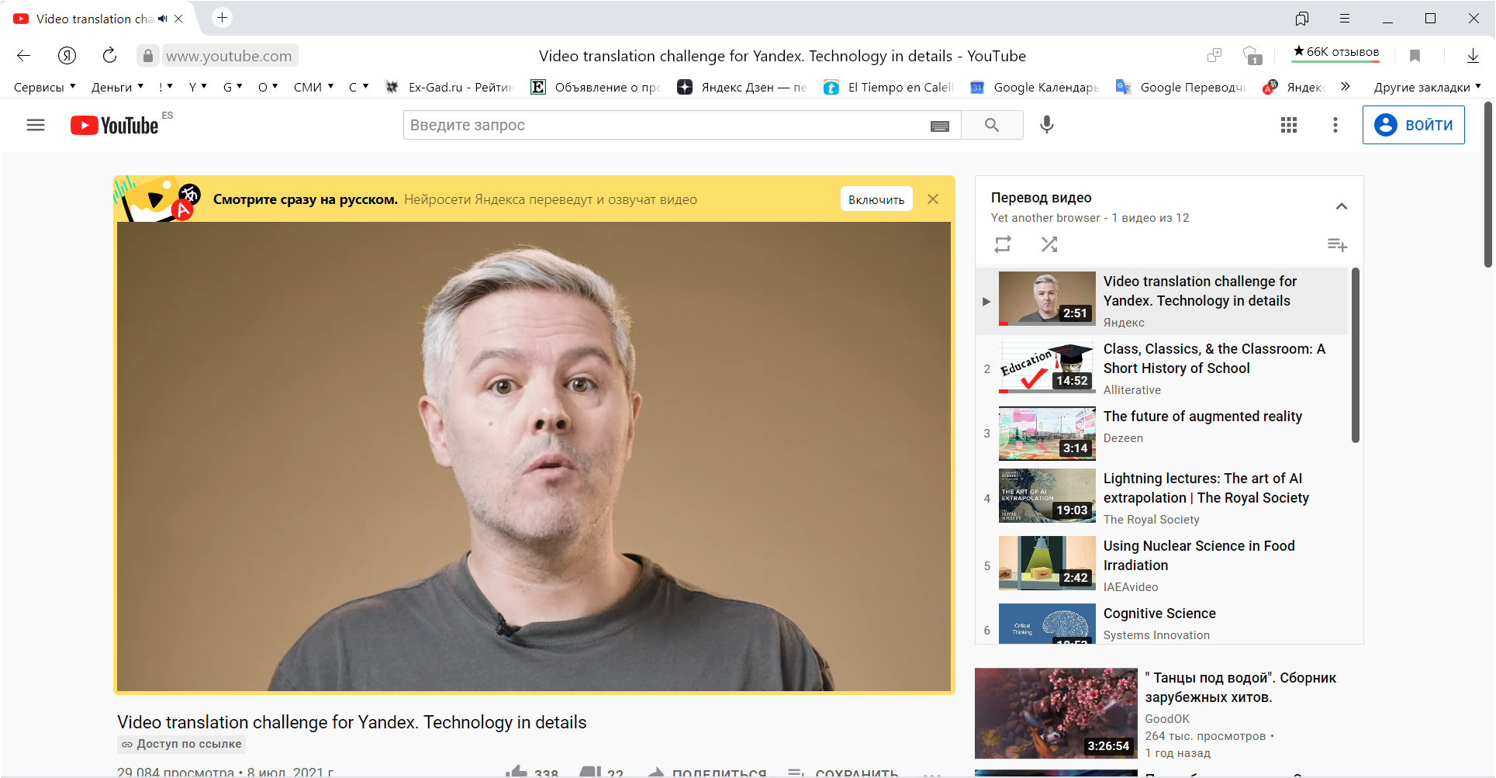1496x778 pixels.
Task: Expand the Сервисы bookmarks folder
Action: click(44, 87)
